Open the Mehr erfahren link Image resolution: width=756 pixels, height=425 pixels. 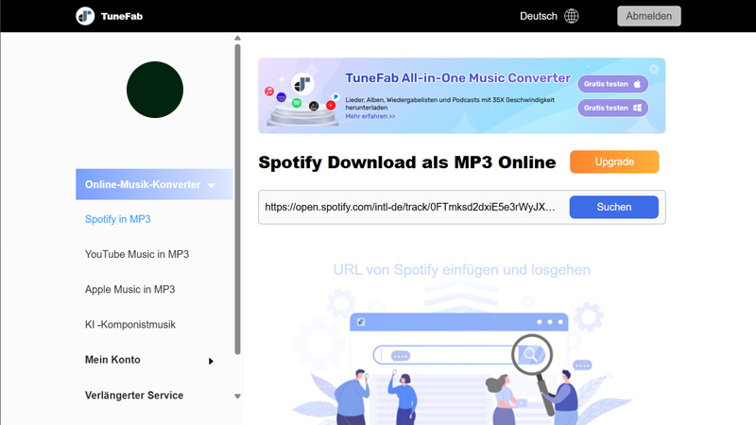[x=369, y=116]
